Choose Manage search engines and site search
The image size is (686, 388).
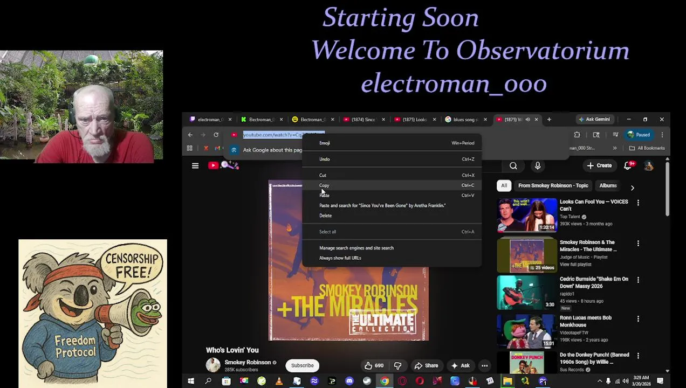click(392, 248)
